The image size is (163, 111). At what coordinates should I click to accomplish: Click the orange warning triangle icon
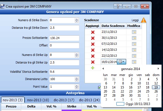tap(144, 20)
